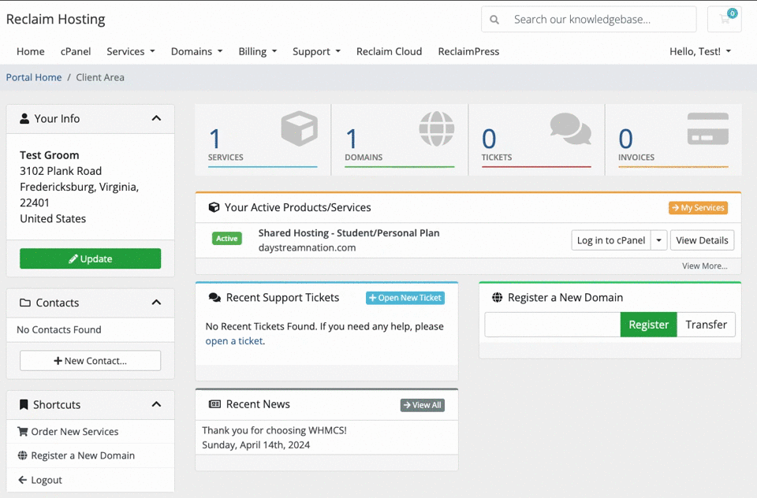Click the green Register button
Screen dimensions: 757x498
pyautogui.click(x=648, y=325)
